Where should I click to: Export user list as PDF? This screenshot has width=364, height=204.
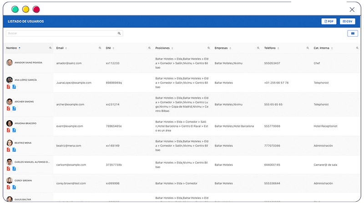coord(329,21)
